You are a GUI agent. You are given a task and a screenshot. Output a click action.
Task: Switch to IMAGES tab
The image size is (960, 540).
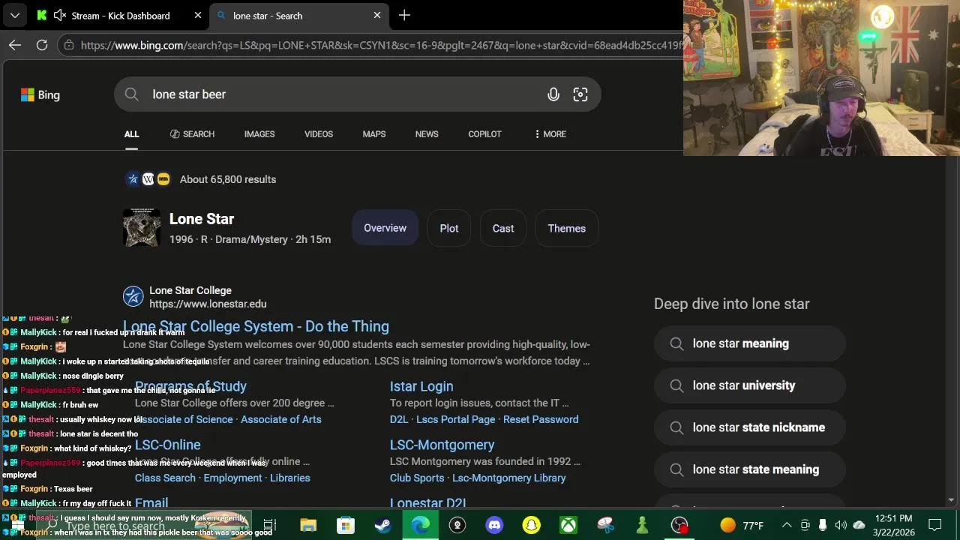pyautogui.click(x=259, y=134)
